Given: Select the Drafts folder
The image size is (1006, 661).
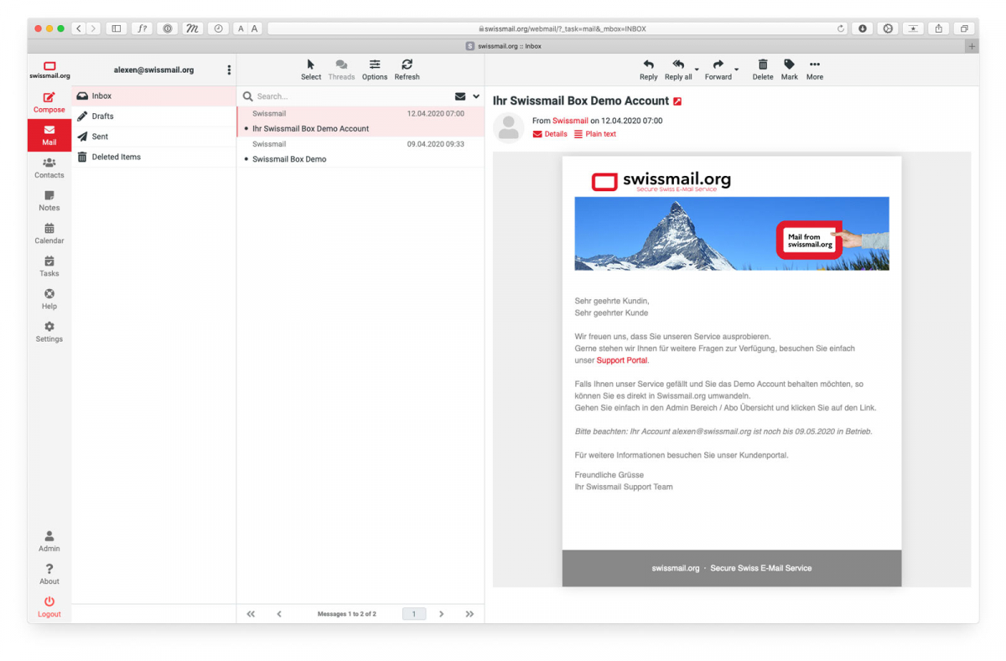Looking at the screenshot, I should click(x=154, y=116).
